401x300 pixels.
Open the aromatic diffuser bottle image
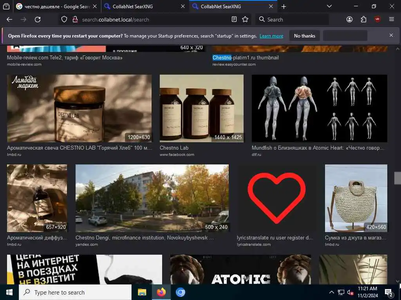37,198
